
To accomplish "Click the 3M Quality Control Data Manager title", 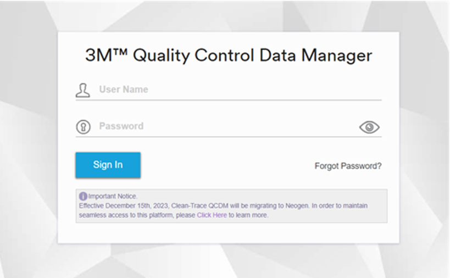I will pyautogui.click(x=229, y=55).
